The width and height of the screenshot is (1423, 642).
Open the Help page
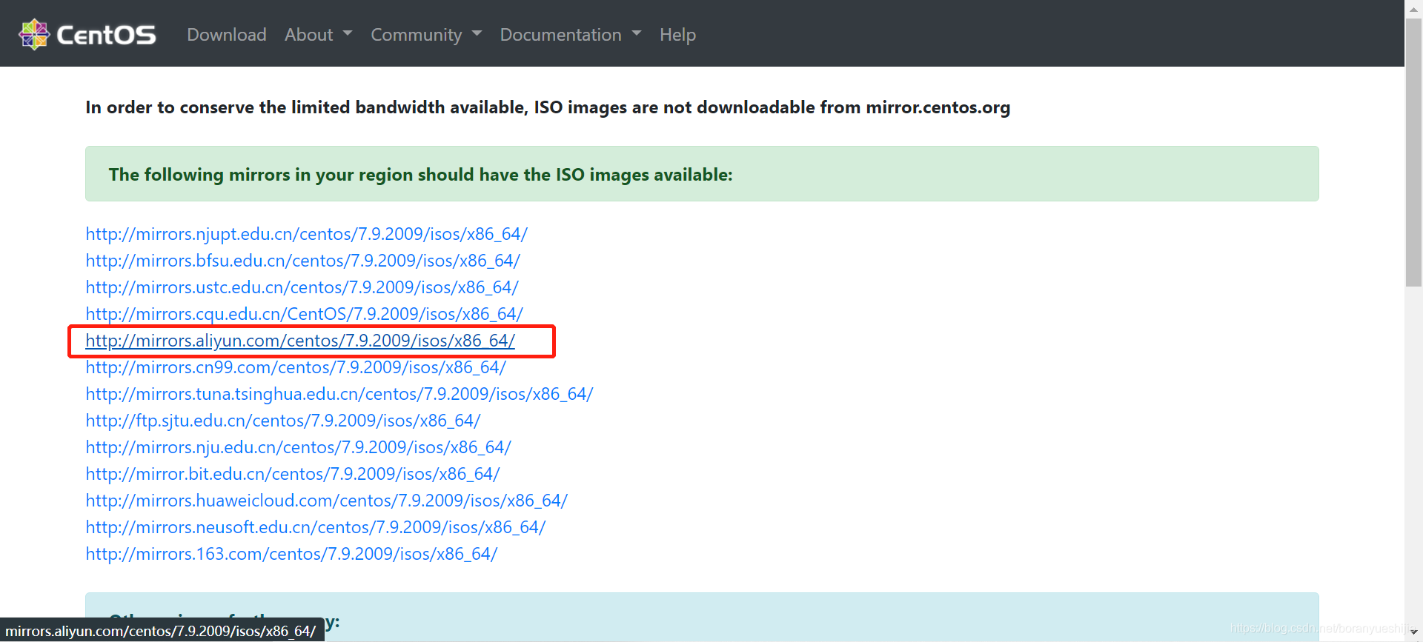coord(677,35)
